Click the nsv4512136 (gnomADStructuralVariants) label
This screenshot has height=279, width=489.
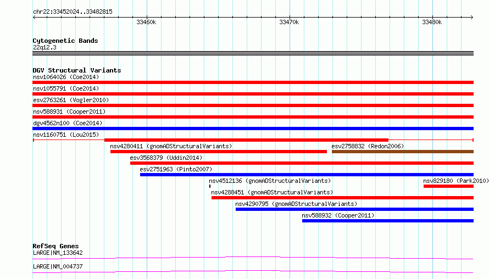point(270,181)
